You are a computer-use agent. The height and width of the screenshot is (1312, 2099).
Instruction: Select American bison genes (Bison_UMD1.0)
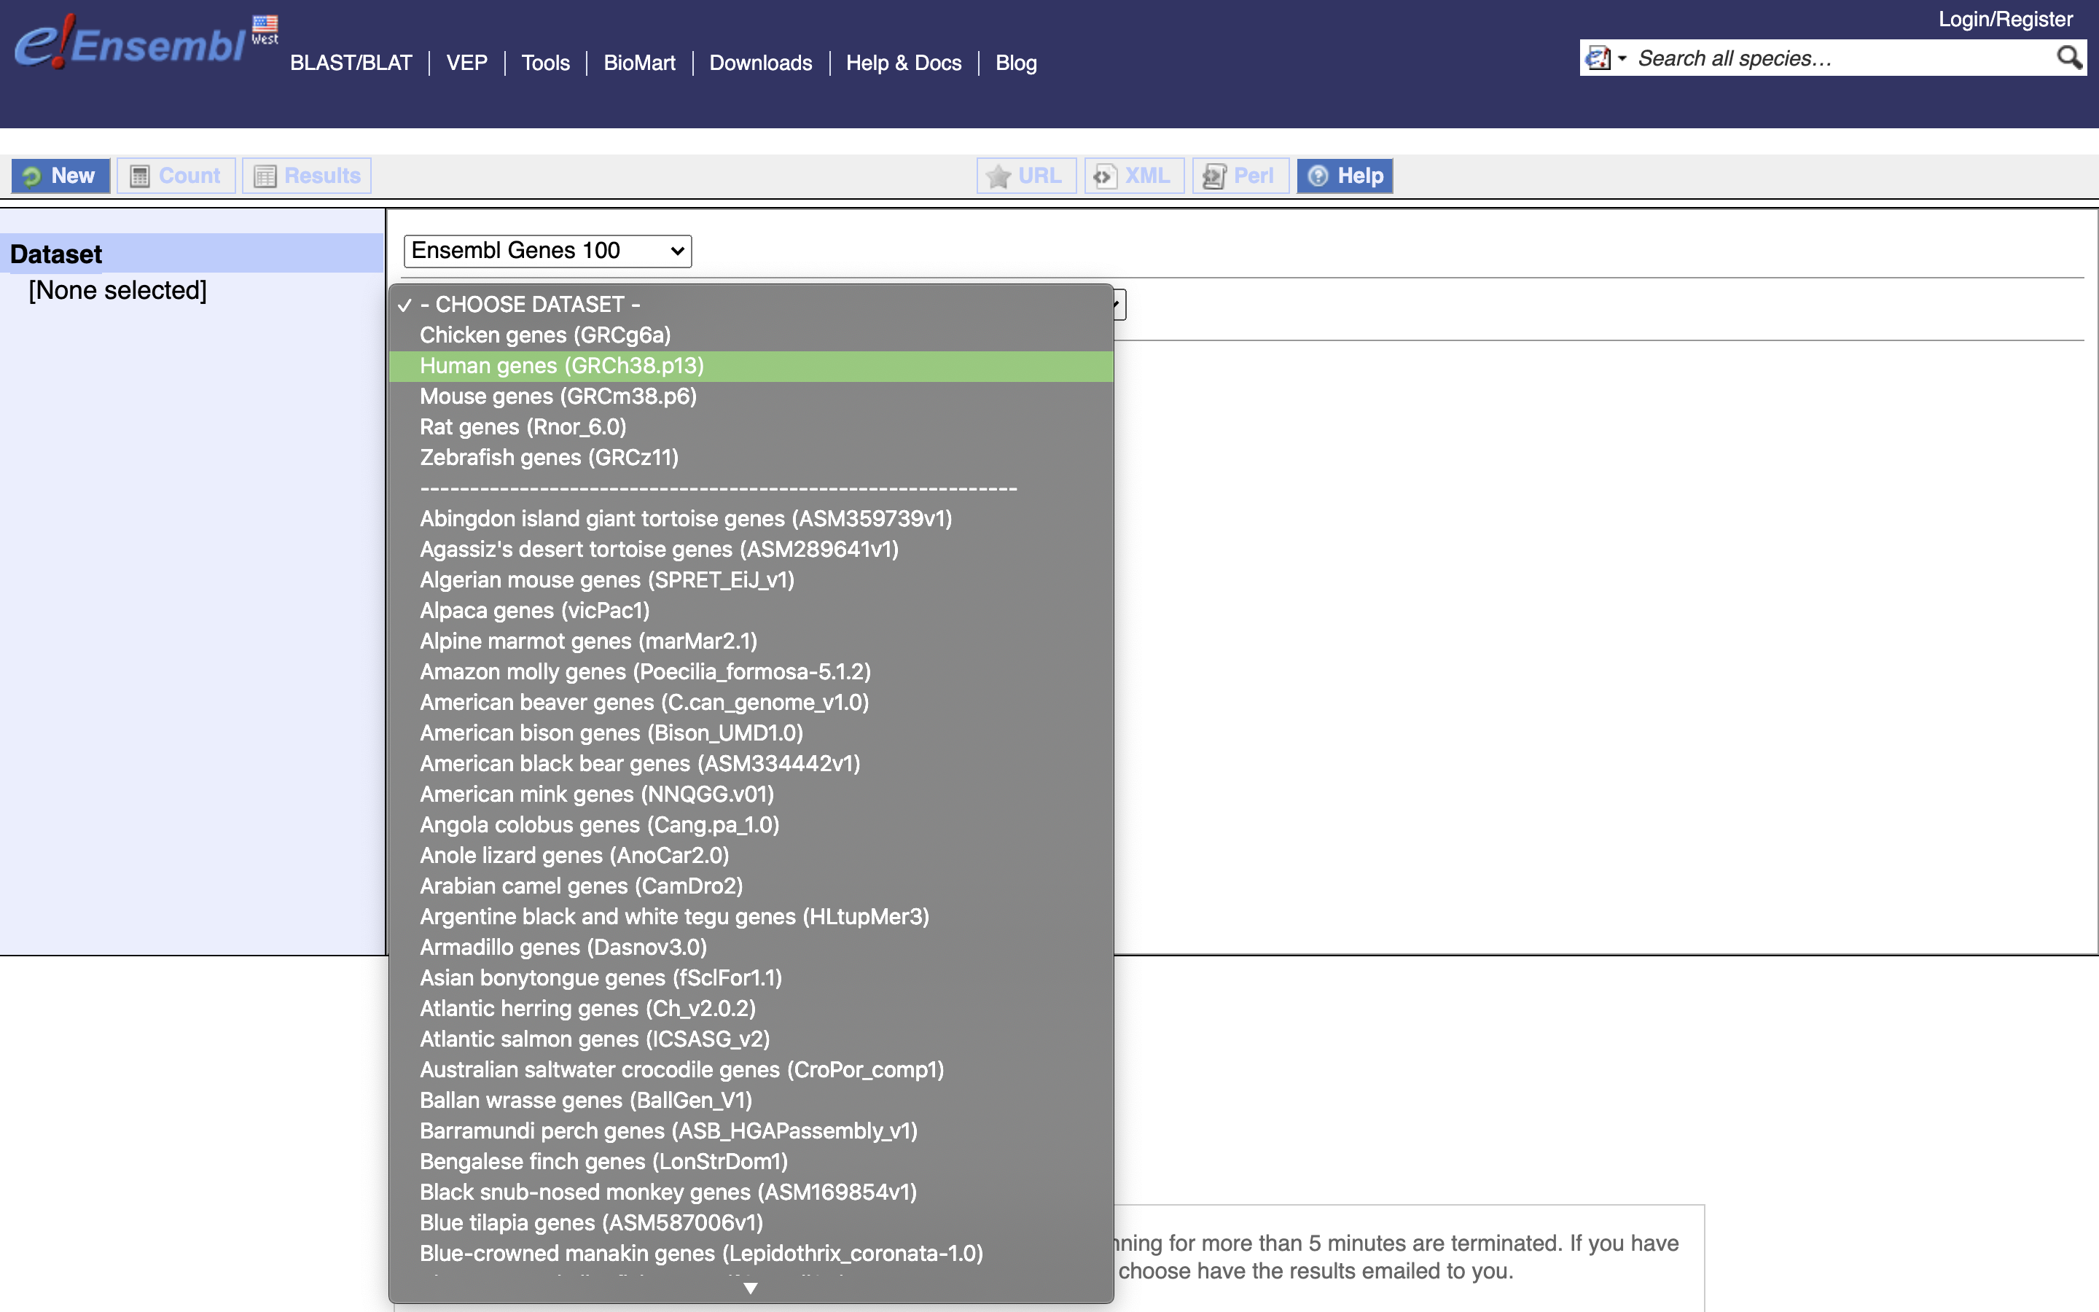(751, 733)
